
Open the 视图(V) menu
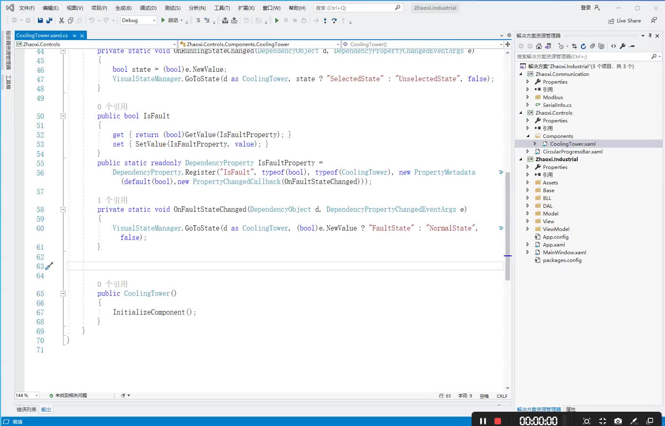point(75,8)
